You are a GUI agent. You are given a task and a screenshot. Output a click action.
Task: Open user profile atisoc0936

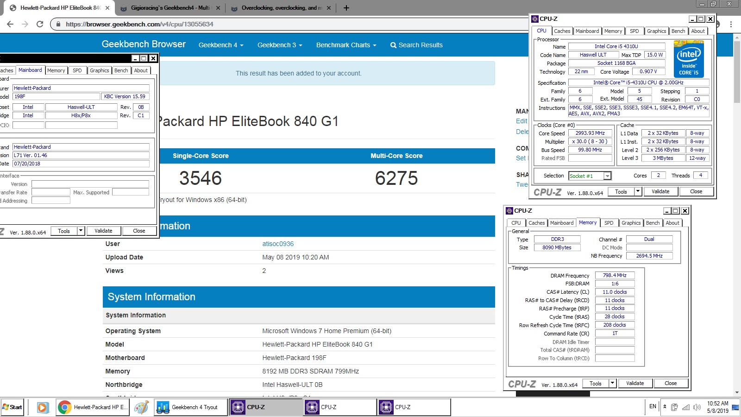coord(278,244)
